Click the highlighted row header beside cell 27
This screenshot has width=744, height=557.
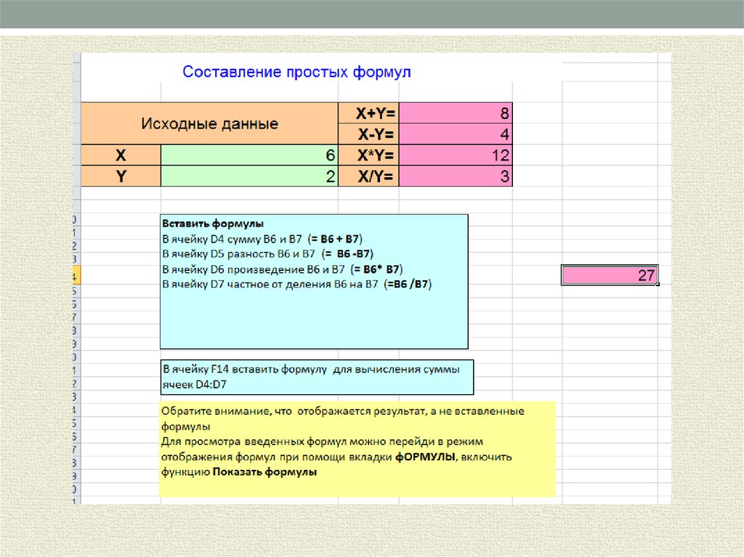pyautogui.click(x=75, y=275)
